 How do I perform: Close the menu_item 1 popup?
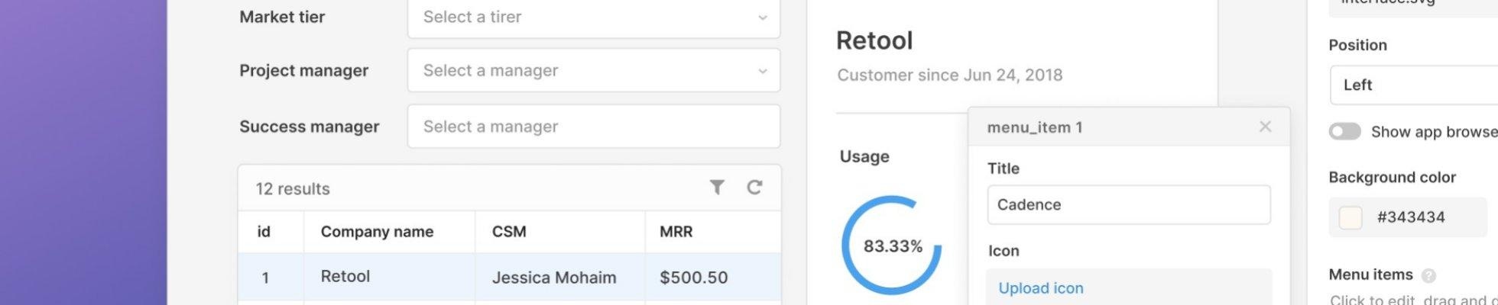pos(1265,127)
